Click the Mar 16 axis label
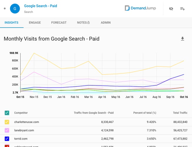192x147 pixels. pos(89,97)
